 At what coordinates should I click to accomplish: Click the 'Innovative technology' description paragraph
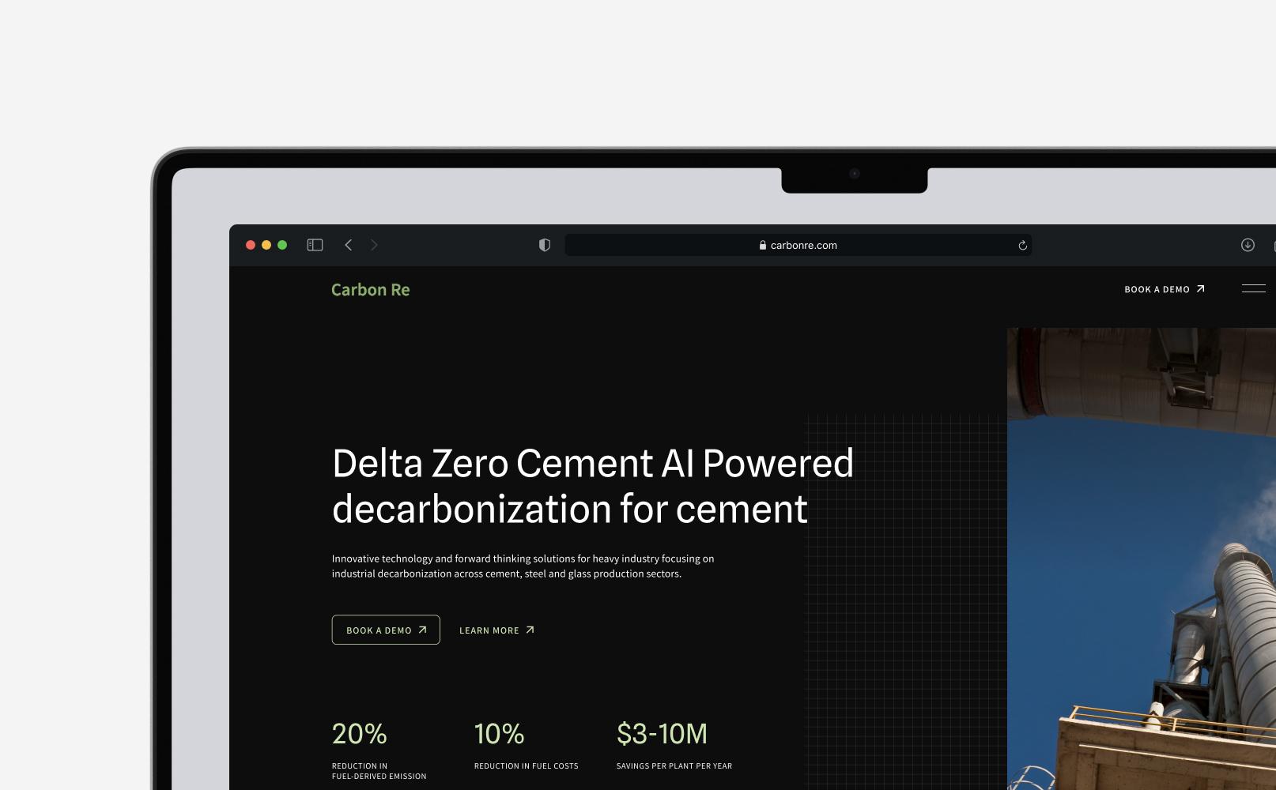(523, 566)
